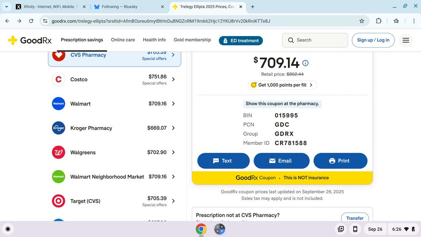
Task: Open the Sep 26 calendar date
Action: (375, 229)
